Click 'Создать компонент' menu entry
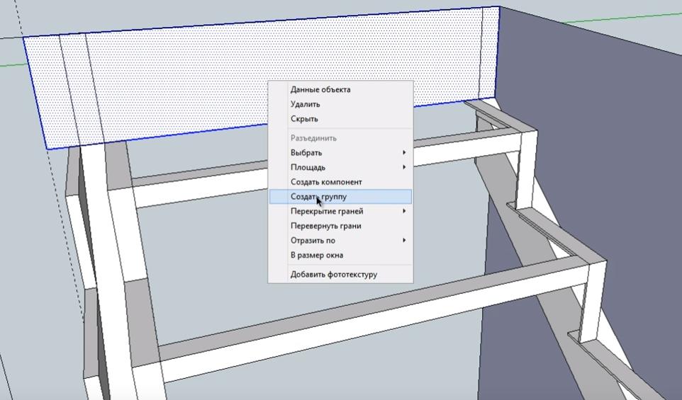The width and height of the screenshot is (682, 400). pos(325,182)
